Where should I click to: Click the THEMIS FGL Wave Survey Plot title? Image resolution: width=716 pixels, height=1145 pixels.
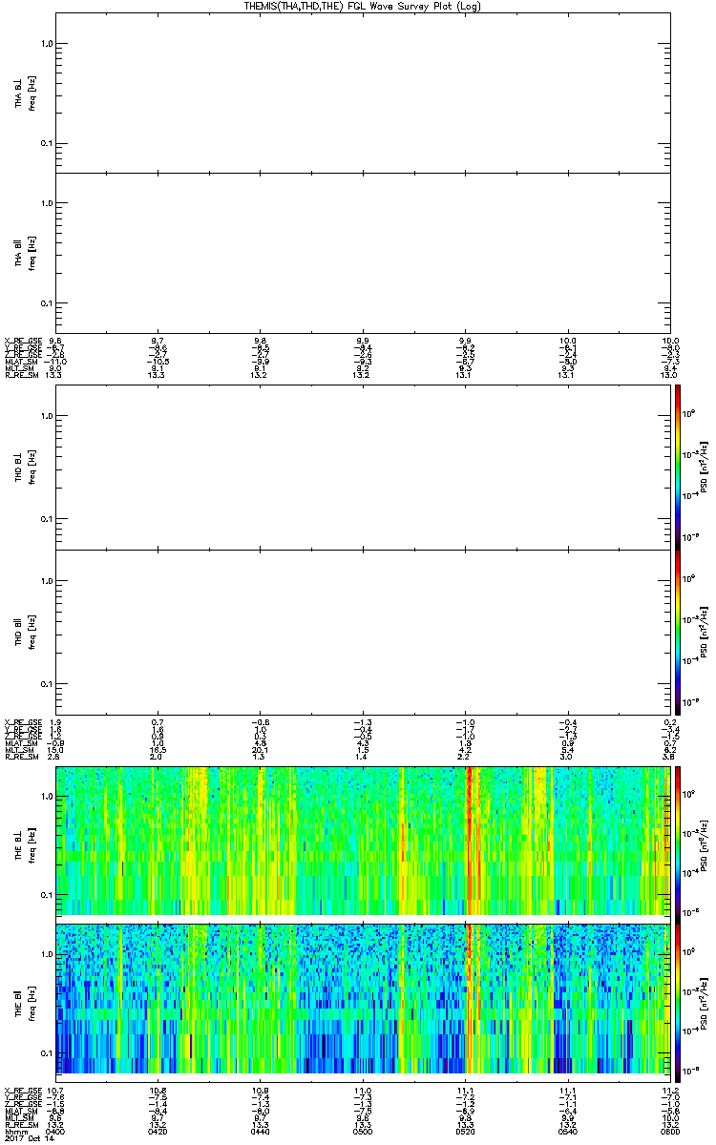[x=364, y=7]
